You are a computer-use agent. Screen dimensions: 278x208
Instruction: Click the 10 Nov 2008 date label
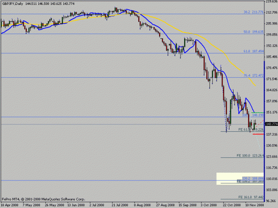254,205
